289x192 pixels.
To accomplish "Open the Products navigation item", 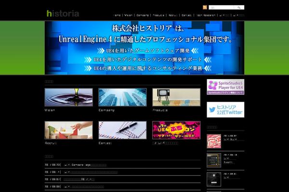I will [x=158, y=15].
